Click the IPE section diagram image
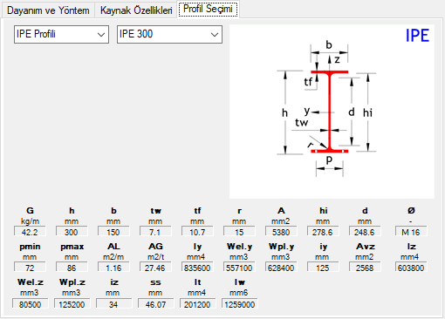 coord(332,112)
